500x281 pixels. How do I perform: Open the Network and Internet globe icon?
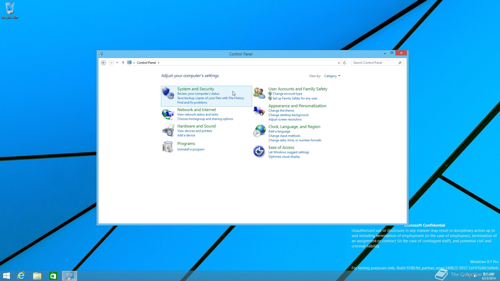[x=168, y=114]
